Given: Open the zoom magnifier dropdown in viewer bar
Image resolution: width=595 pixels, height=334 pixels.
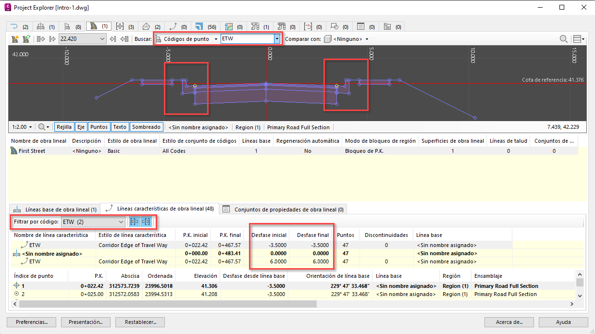Looking at the screenshot, I should point(44,127).
